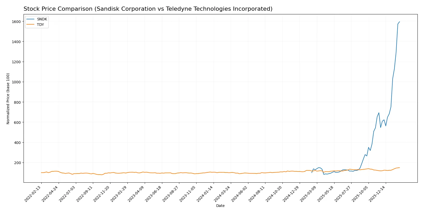Viewport: 424px width, 214px height.
Task: Click the date tick 2024-03-24
Action: coord(223,194)
